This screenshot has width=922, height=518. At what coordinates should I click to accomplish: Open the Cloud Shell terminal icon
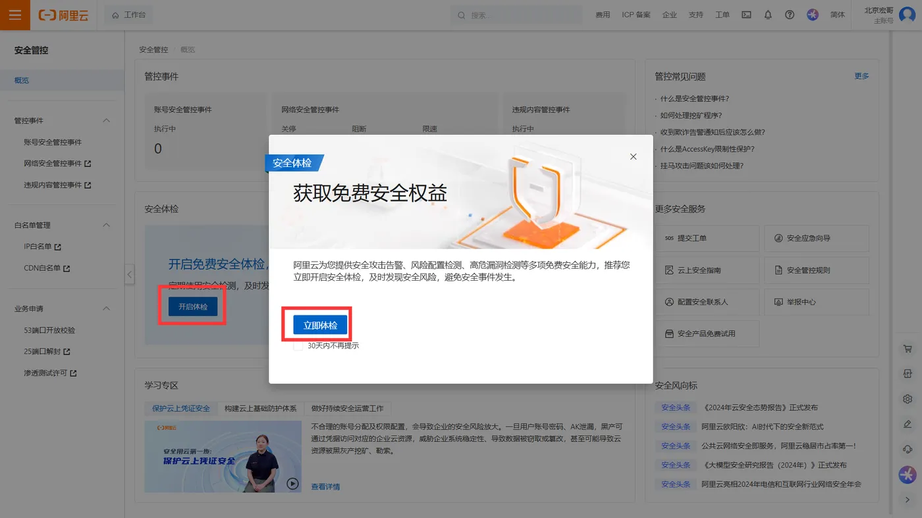(746, 14)
